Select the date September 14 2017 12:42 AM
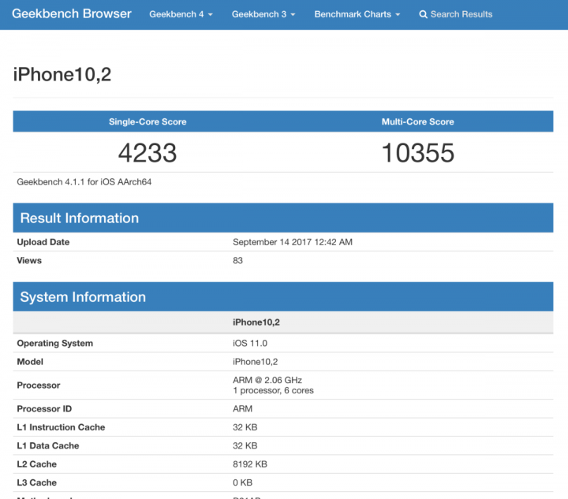Image resolution: width=568 pixels, height=499 pixels. click(293, 242)
